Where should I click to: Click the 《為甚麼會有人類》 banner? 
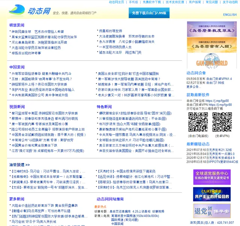pyautogui.click(x=211, y=45)
